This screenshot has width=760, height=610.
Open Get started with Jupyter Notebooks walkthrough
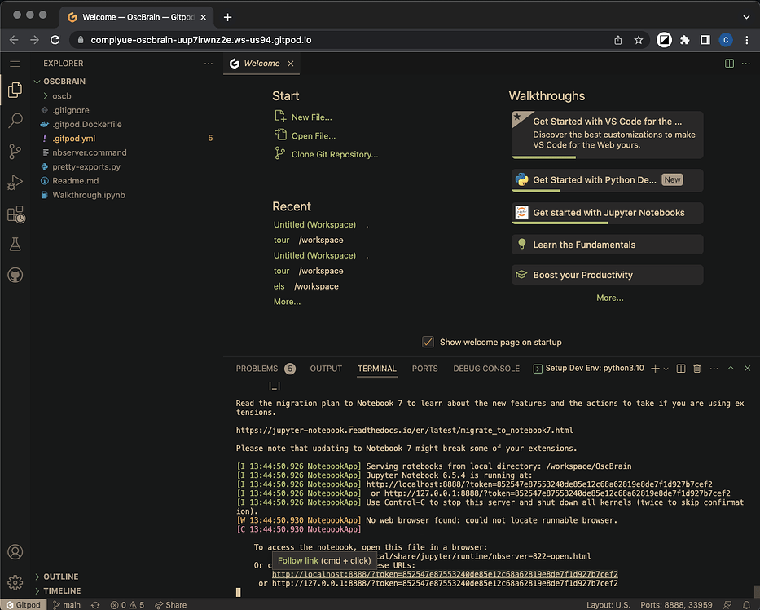click(x=607, y=213)
